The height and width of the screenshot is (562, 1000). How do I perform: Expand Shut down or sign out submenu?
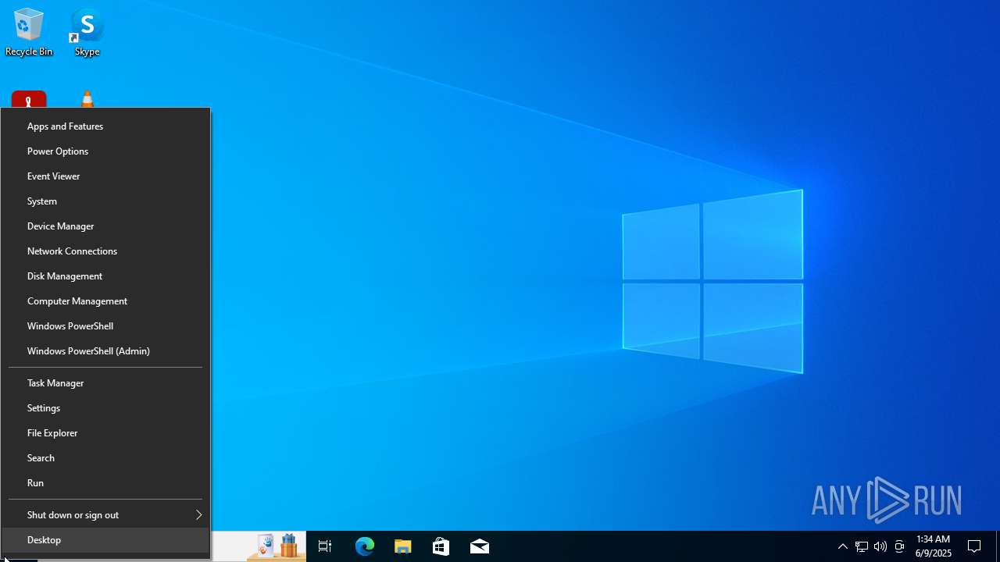click(105, 515)
